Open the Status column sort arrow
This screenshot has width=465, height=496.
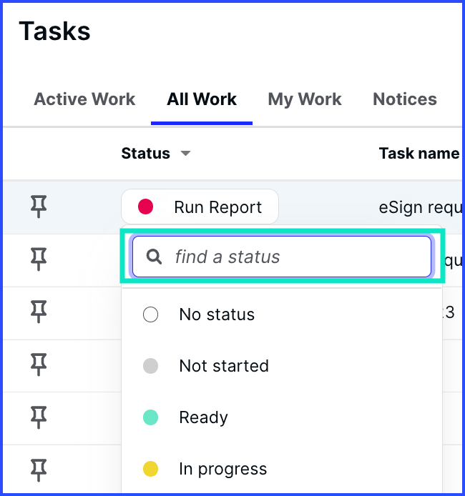point(185,154)
